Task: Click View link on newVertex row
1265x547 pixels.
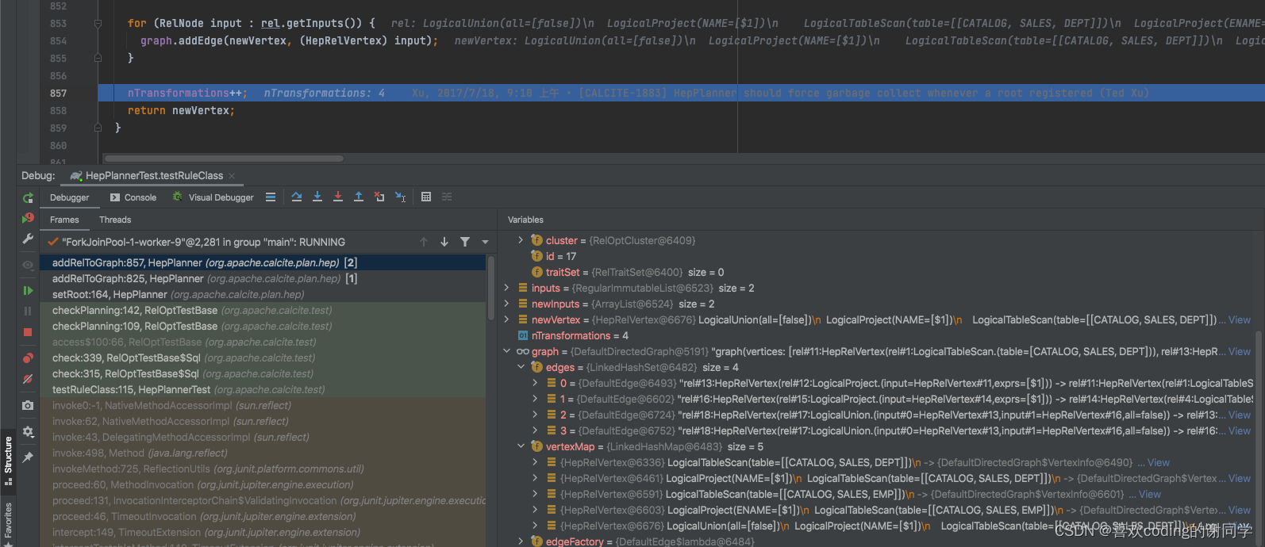Action: point(1240,319)
